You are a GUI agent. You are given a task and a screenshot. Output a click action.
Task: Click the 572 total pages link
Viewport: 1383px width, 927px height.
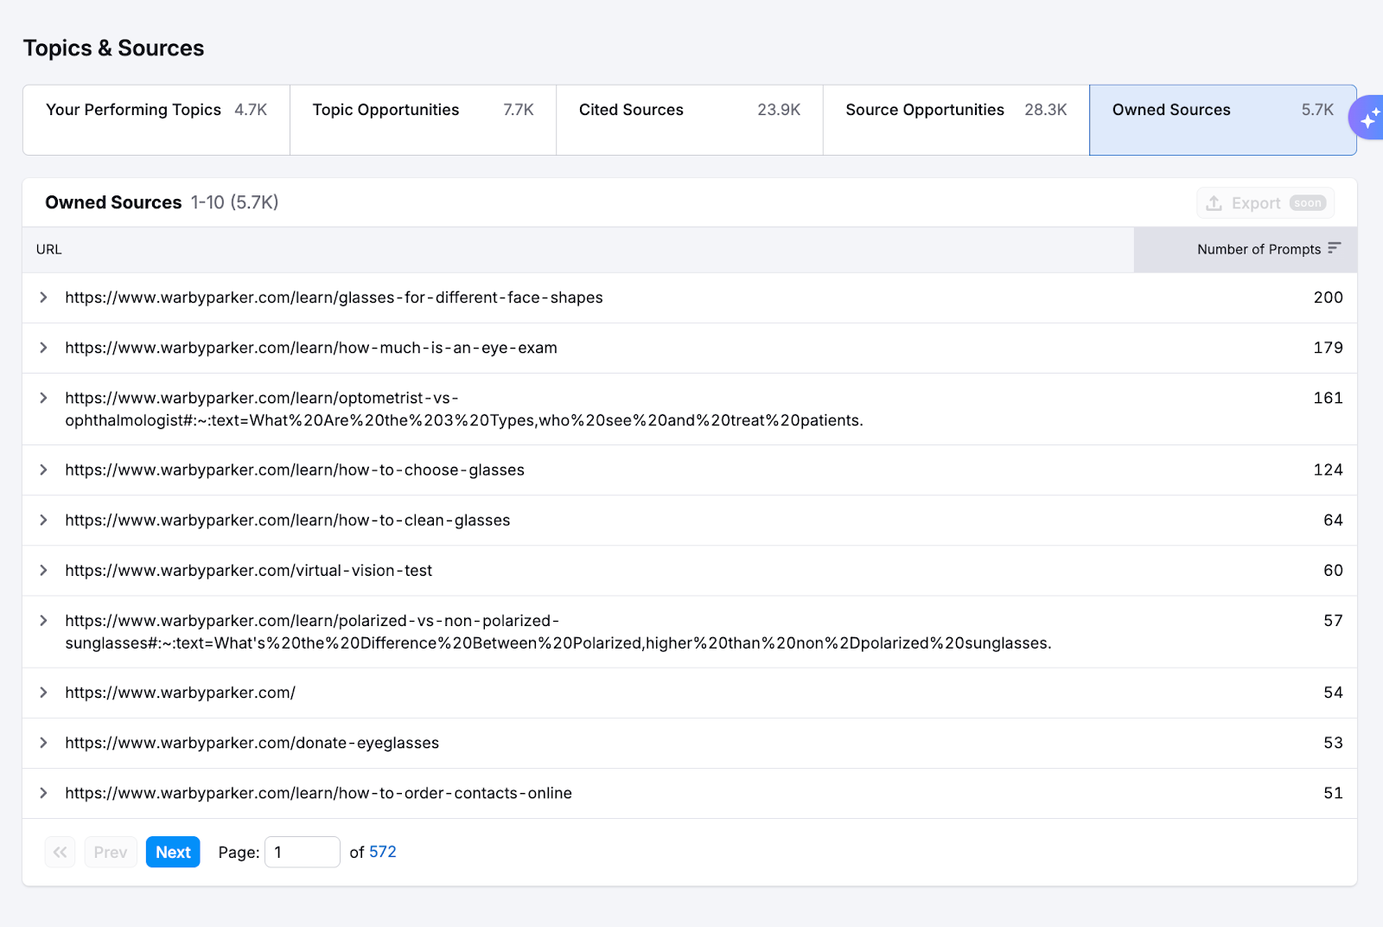coord(382,852)
